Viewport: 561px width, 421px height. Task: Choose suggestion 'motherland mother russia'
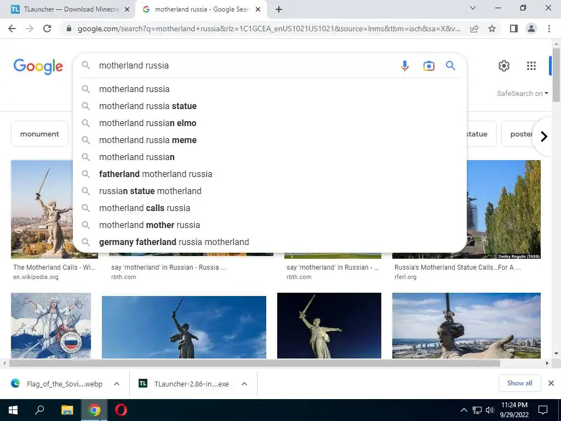point(270,225)
